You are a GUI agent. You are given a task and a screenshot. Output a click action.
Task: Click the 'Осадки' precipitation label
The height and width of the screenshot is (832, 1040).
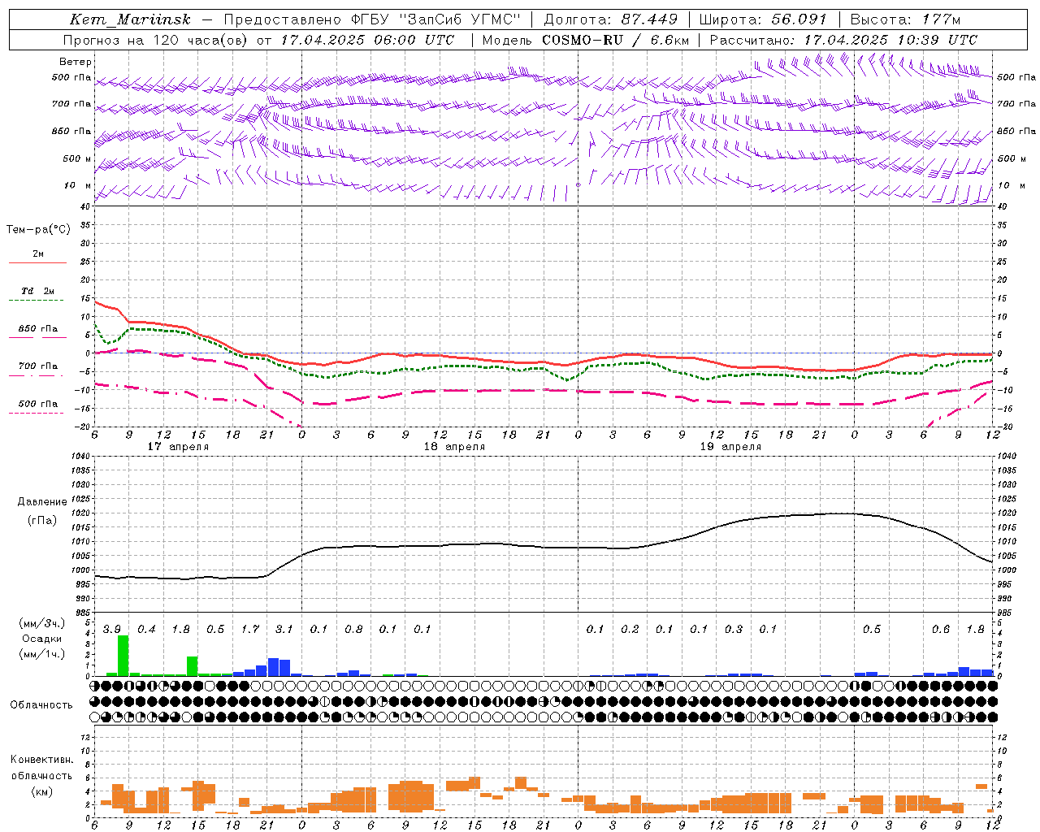pos(41,639)
